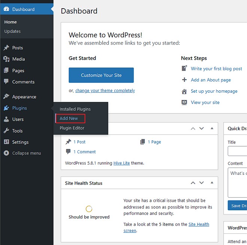Open the Users menu label

coord(18,120)
